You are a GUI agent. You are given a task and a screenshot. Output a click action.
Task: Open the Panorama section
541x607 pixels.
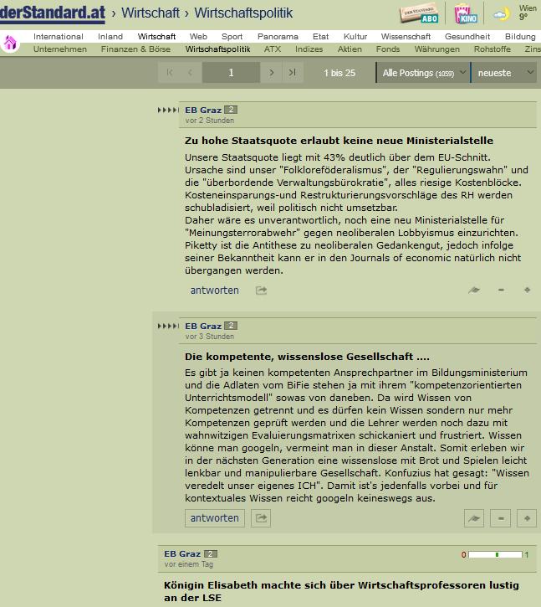point(278,36)
